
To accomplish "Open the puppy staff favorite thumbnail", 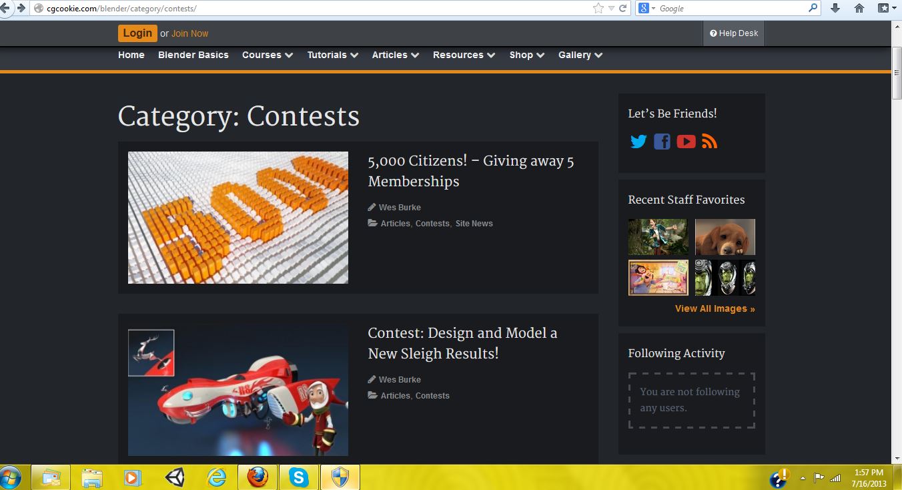I will click(725, 237).
